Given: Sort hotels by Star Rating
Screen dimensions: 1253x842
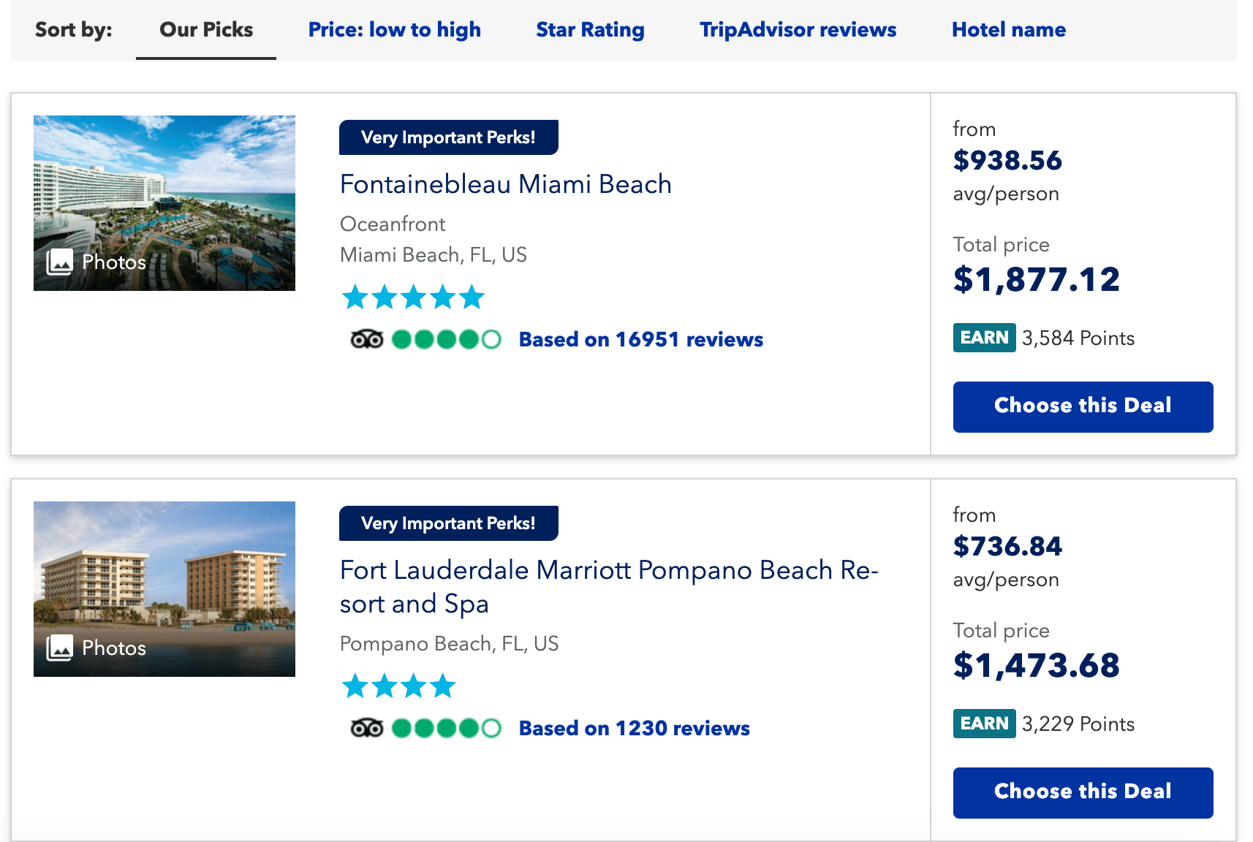Looking at the screenshot, I should 590,30.
